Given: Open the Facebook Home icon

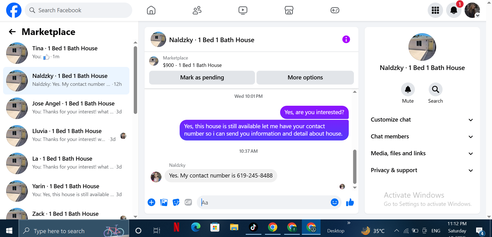Looking at the screenshot, I should (151, 10).
